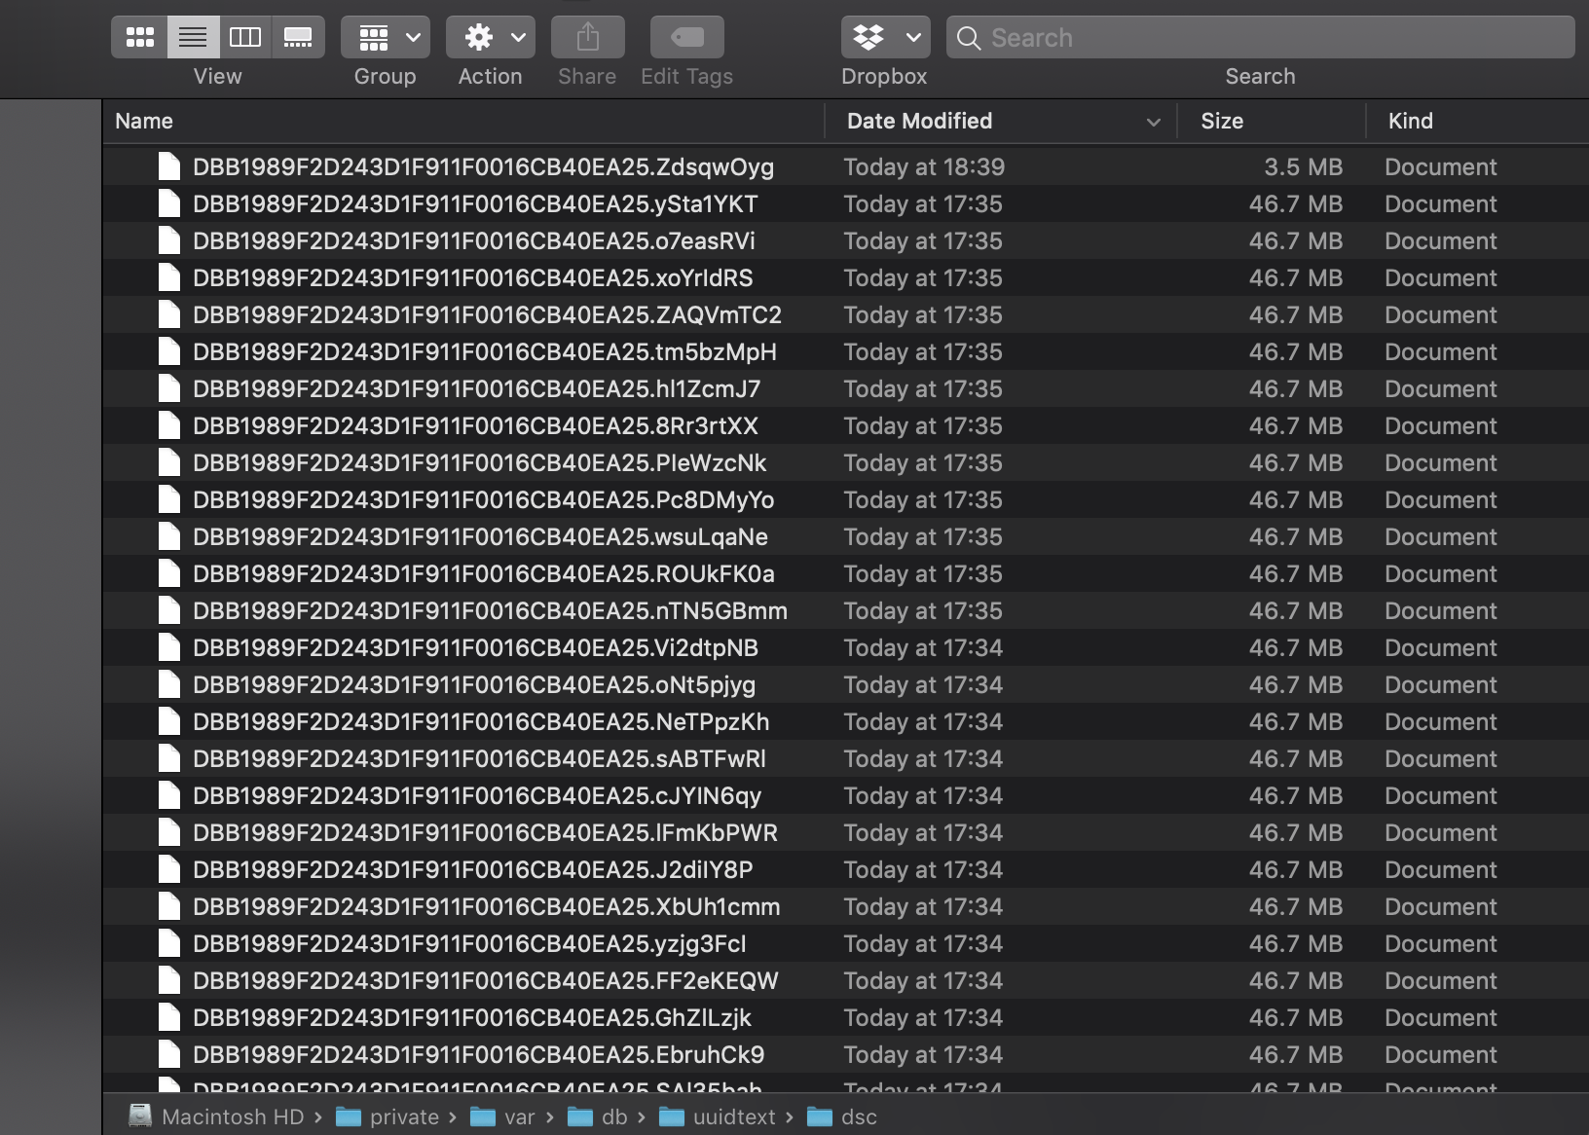Open the uuidtext folder in path bar

click(733, 1117)
